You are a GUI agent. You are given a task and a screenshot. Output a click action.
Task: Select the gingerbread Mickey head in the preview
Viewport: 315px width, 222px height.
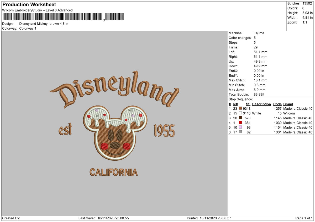[115, 133]
